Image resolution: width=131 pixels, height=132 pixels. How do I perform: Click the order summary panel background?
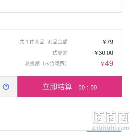tap(61, 53)
